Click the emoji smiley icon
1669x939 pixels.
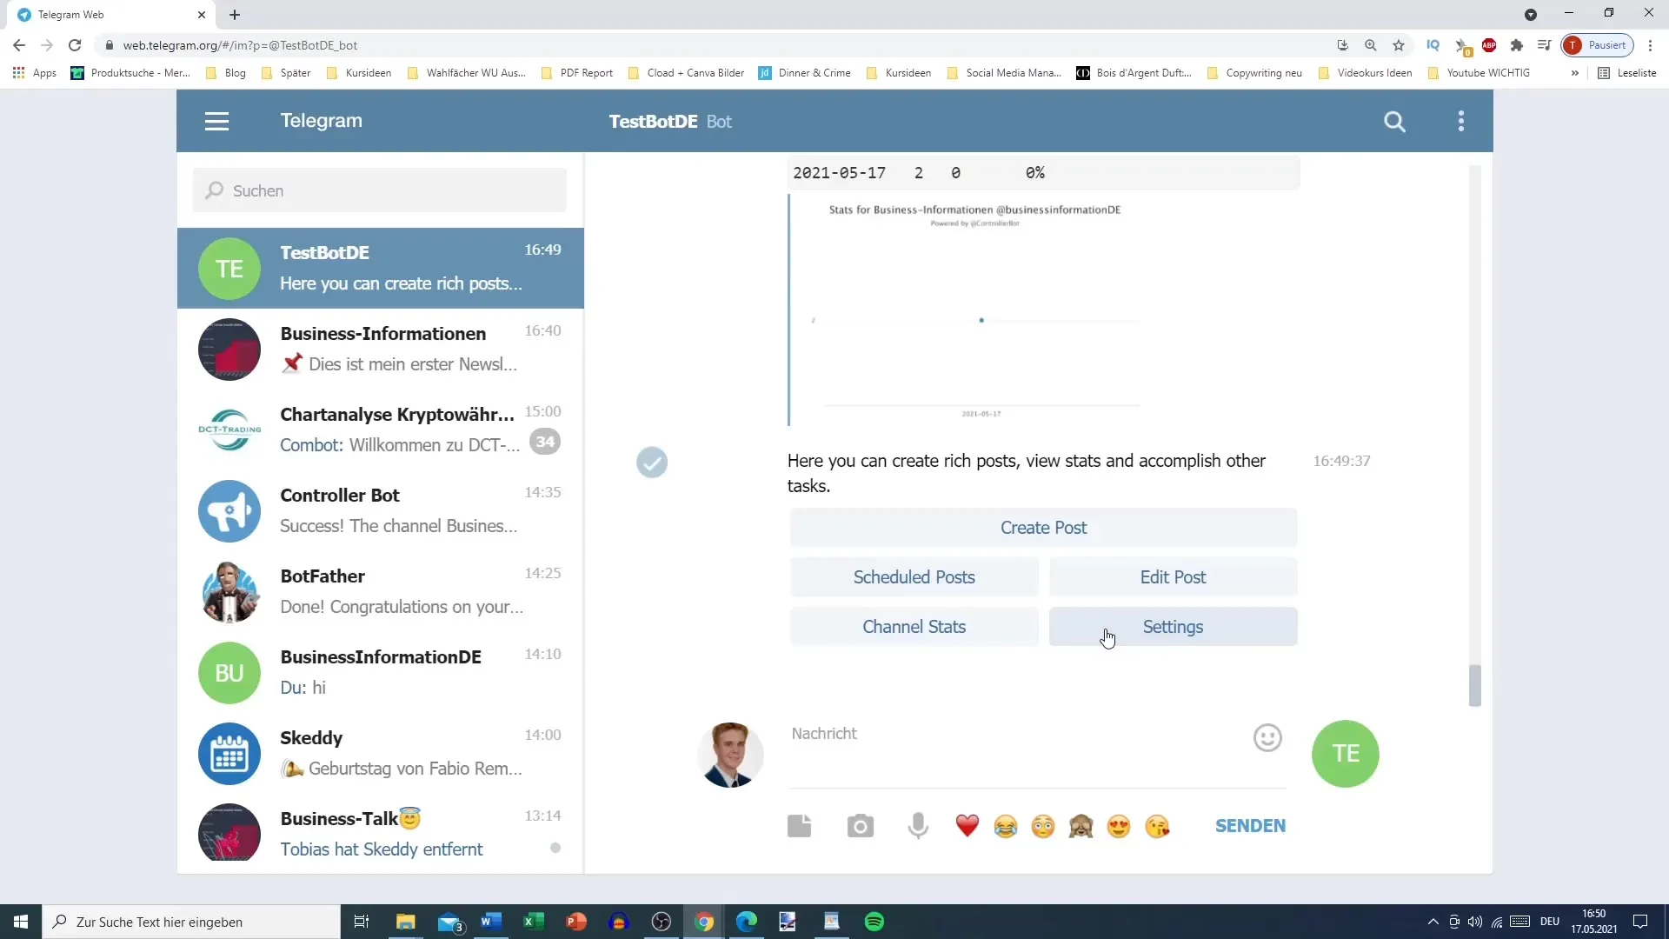click(x=1269, y=738)
